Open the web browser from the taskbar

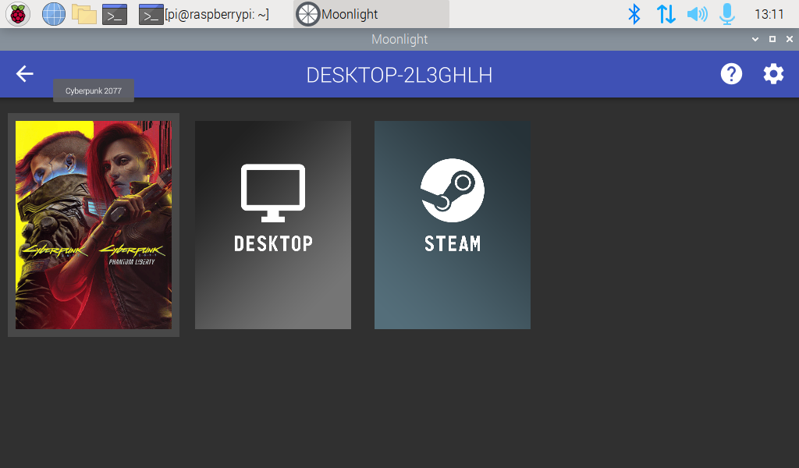(x=53, y=13)
